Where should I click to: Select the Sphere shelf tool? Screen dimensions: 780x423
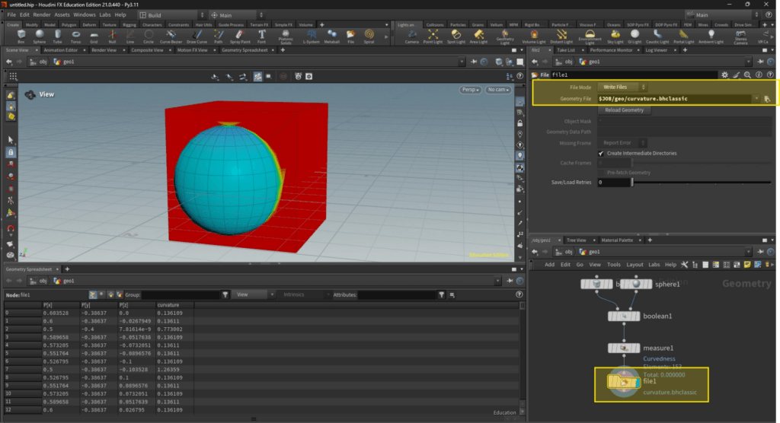(x=40, y=37)
